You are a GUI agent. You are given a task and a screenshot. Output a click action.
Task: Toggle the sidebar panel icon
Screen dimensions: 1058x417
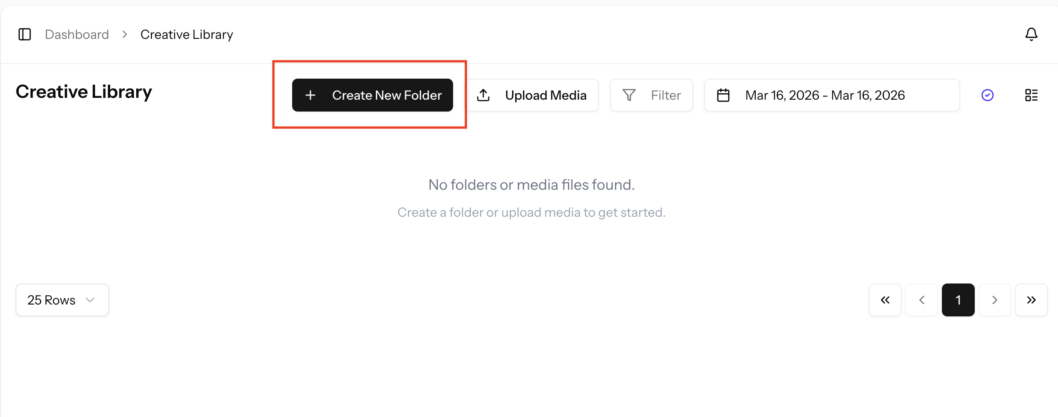coord(25,34)
